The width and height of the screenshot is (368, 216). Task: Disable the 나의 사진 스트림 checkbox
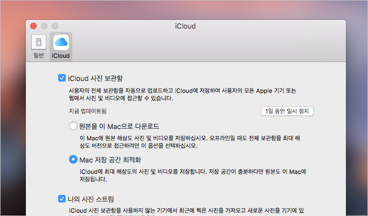tap(62, 199)
